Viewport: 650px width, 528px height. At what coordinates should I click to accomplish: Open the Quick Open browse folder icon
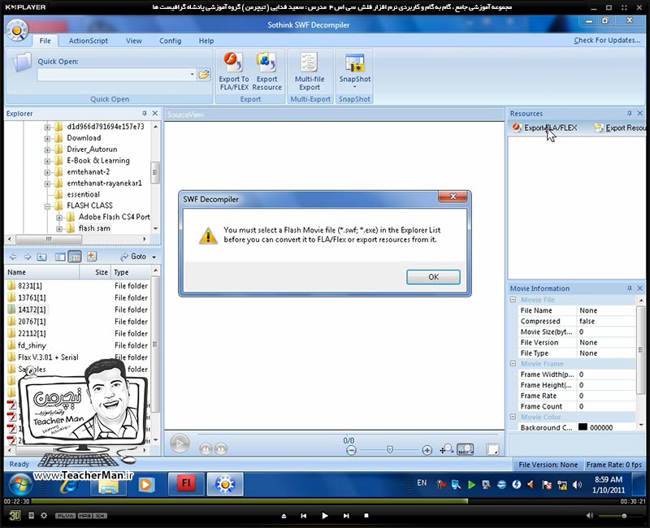(x=204, y=75)
